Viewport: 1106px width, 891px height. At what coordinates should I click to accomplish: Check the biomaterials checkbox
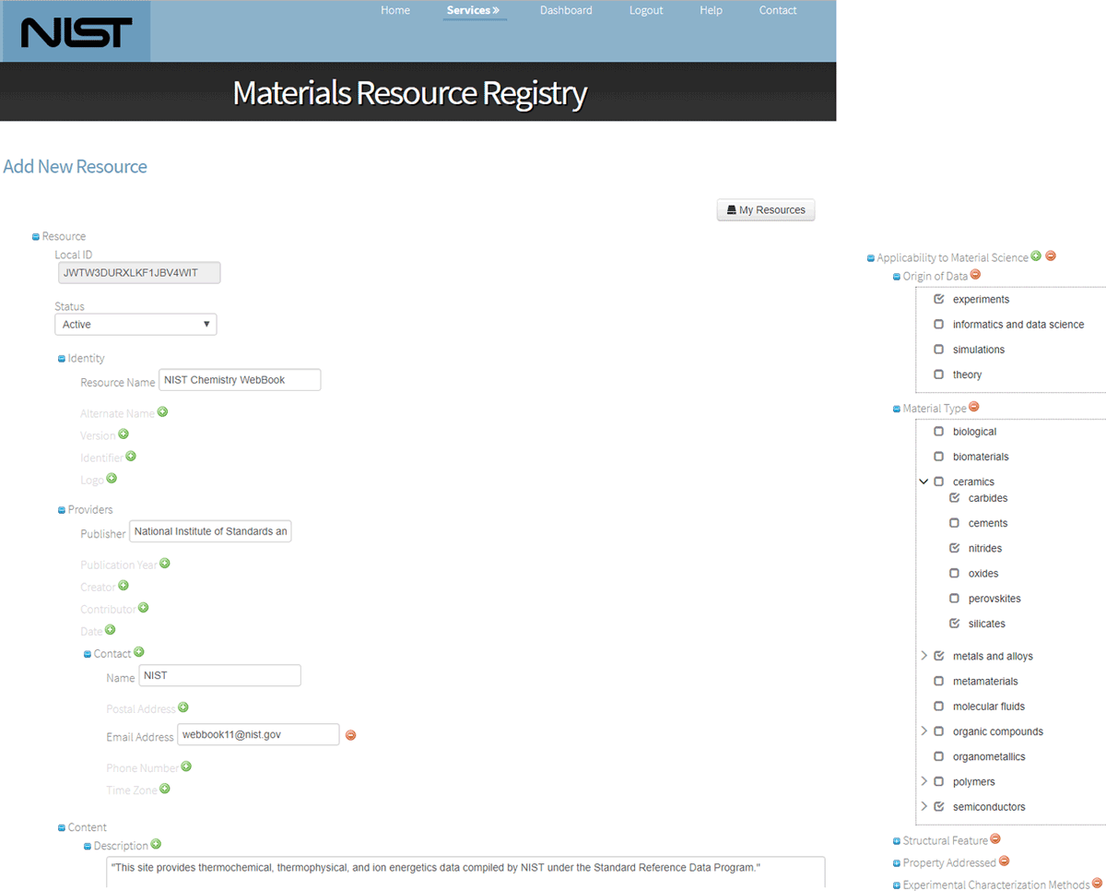[x=939, y=457]
